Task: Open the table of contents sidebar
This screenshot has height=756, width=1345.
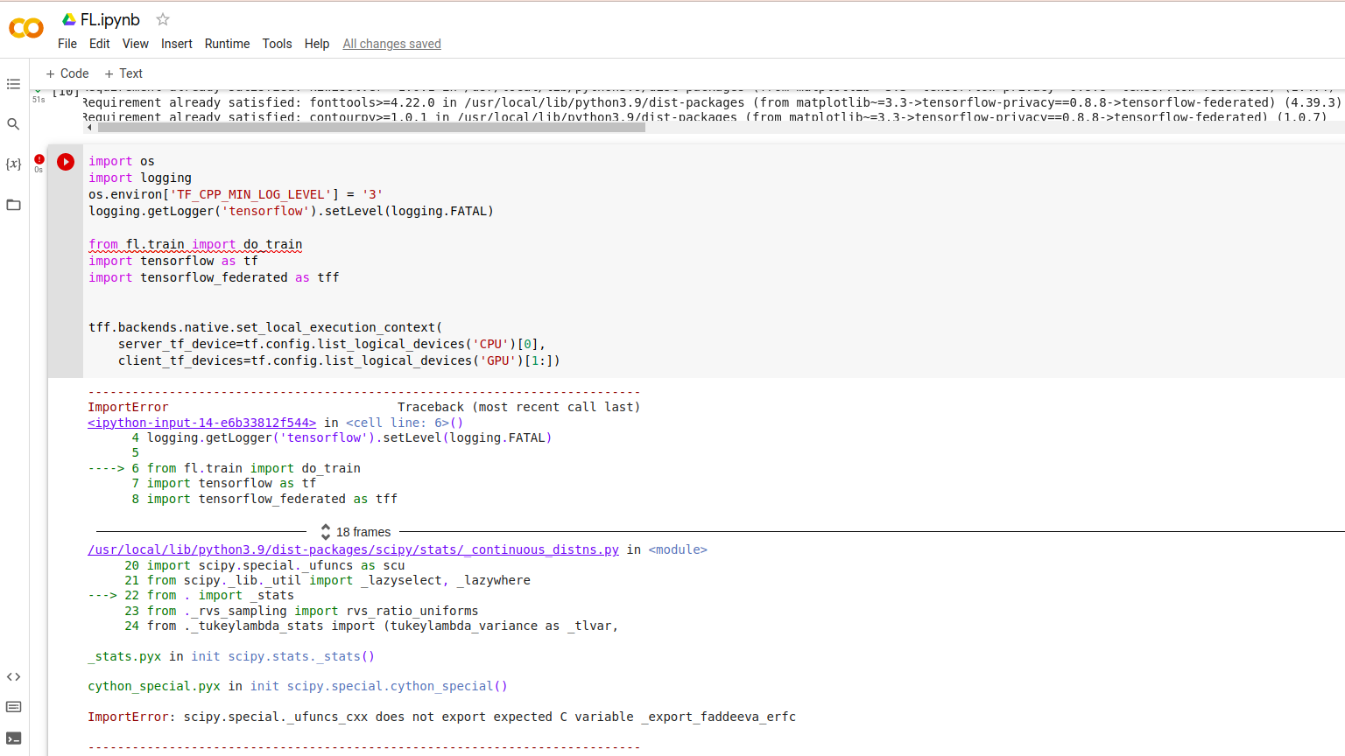Action: click(x=13, y=84)
